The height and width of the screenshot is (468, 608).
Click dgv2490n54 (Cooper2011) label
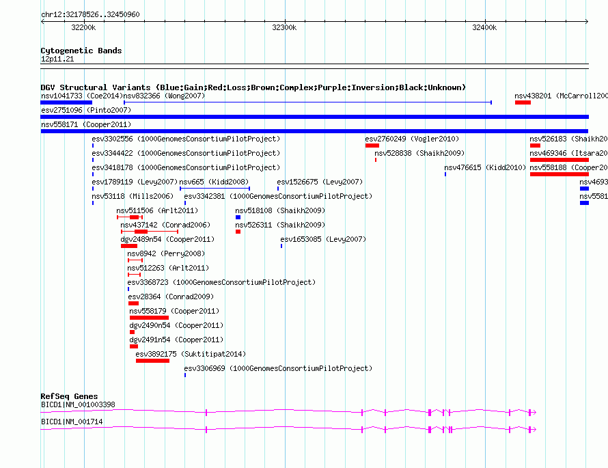[176, 325]
